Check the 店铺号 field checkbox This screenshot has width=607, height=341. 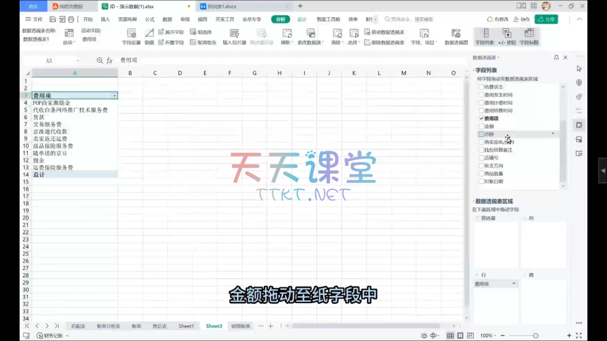coord(482,158)
